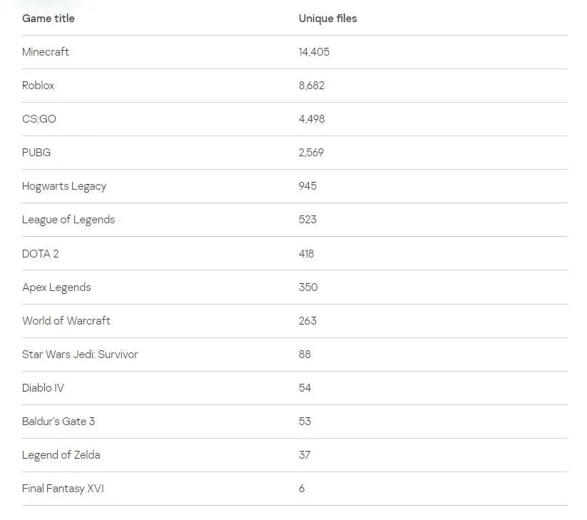
Task: Click the Game title column header
Action: (48, 19)
